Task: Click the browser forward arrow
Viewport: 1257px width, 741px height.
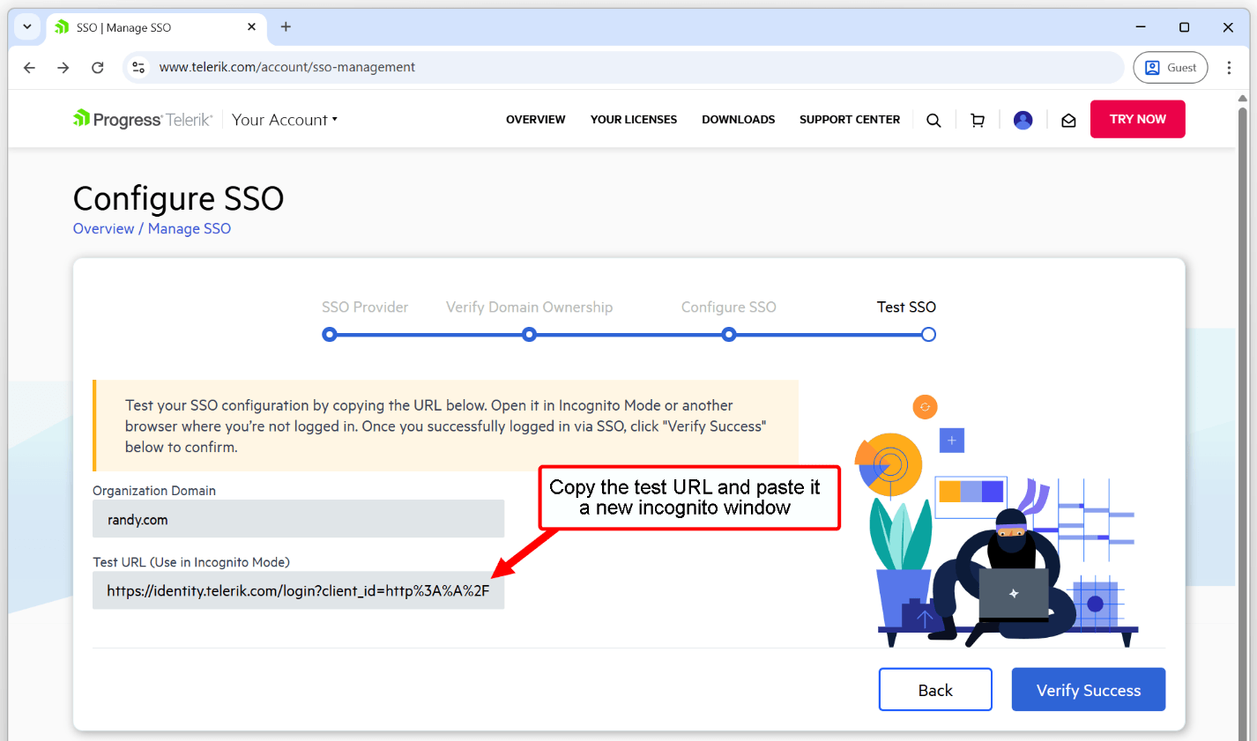Action: click(x=63, y=67)
